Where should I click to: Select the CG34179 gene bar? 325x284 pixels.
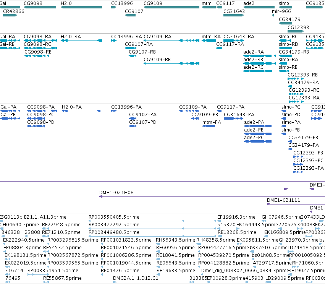286,23
